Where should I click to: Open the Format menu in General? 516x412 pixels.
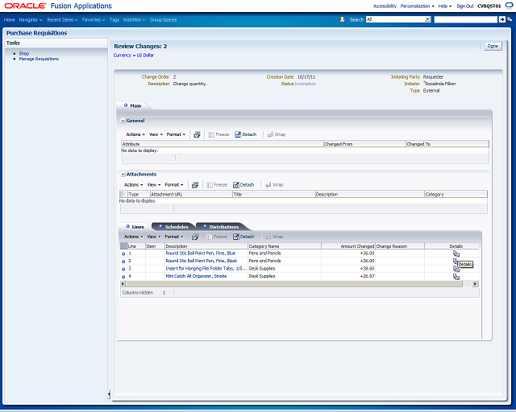(x=176, y=134)
